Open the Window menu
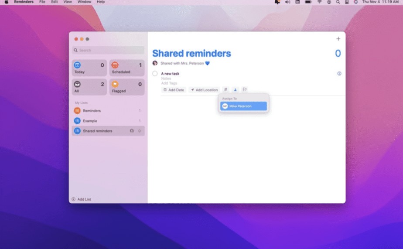Screen dimensions: 403x249 [x=84, y=2]
